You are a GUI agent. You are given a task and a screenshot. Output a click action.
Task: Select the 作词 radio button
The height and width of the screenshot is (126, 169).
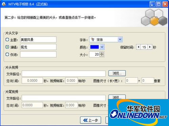coord(7,54)
